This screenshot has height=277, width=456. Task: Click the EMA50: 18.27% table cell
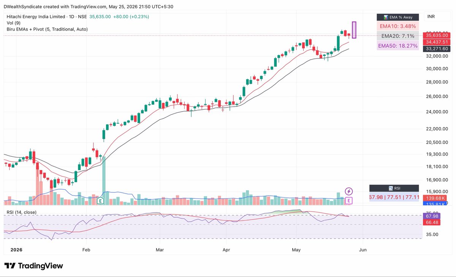397,46
